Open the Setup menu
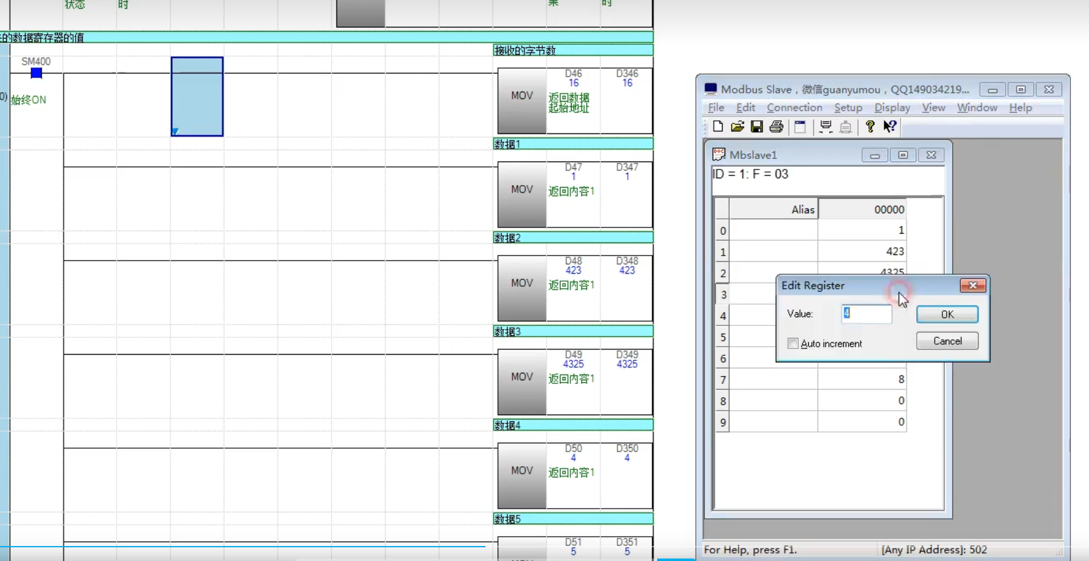This screenshot has width=1089, height=561. 847,107
